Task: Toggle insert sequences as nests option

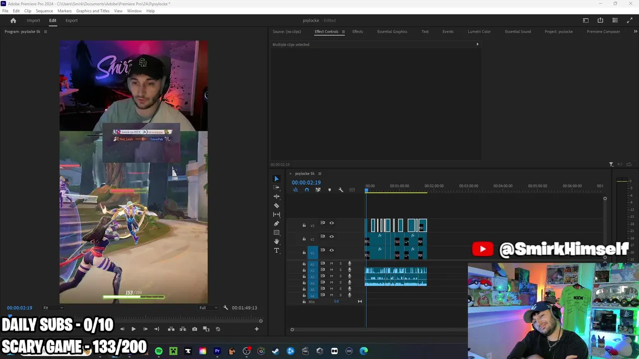Action: coord(295,190)
